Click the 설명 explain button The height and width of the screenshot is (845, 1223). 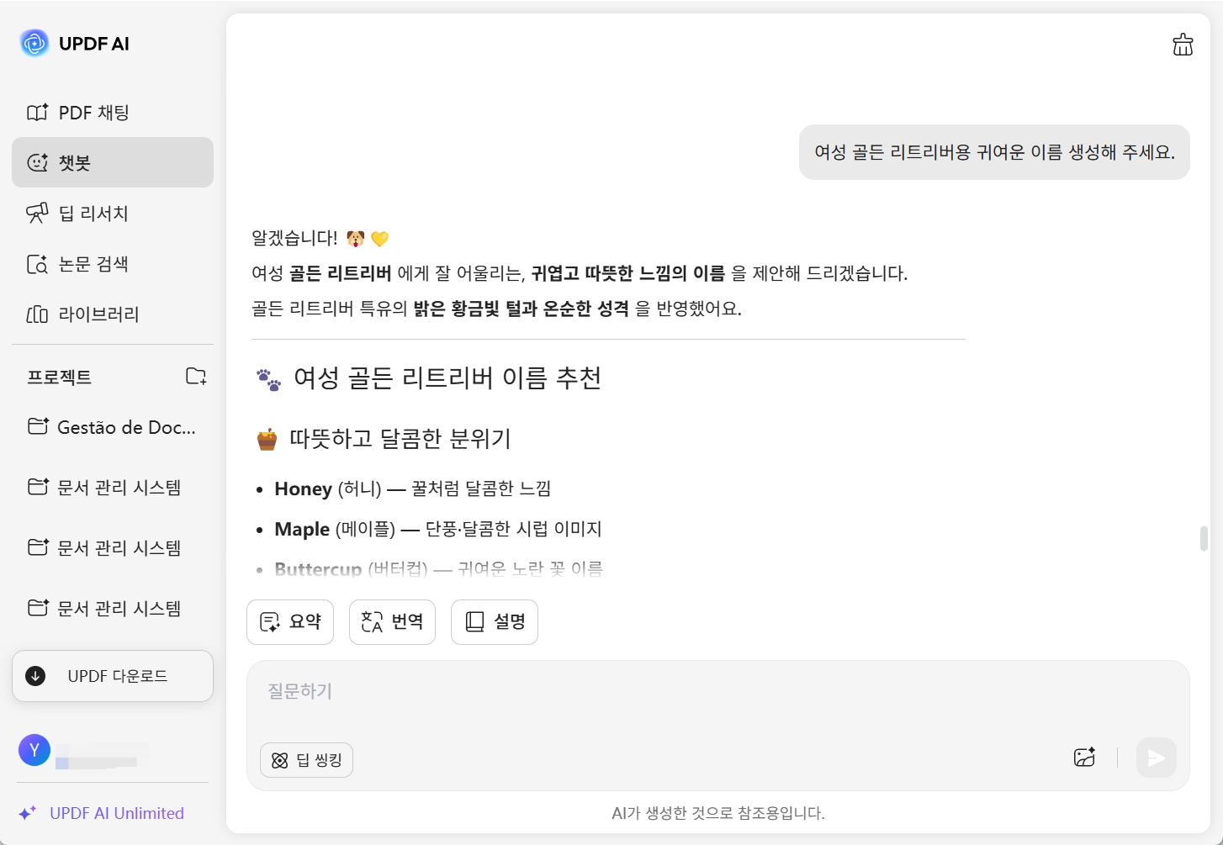pos(495,621)
